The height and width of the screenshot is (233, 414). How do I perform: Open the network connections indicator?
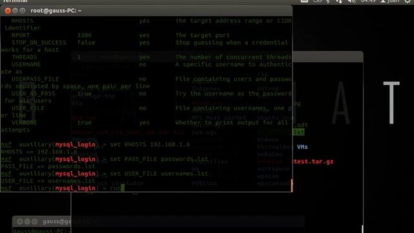[339, 1]
